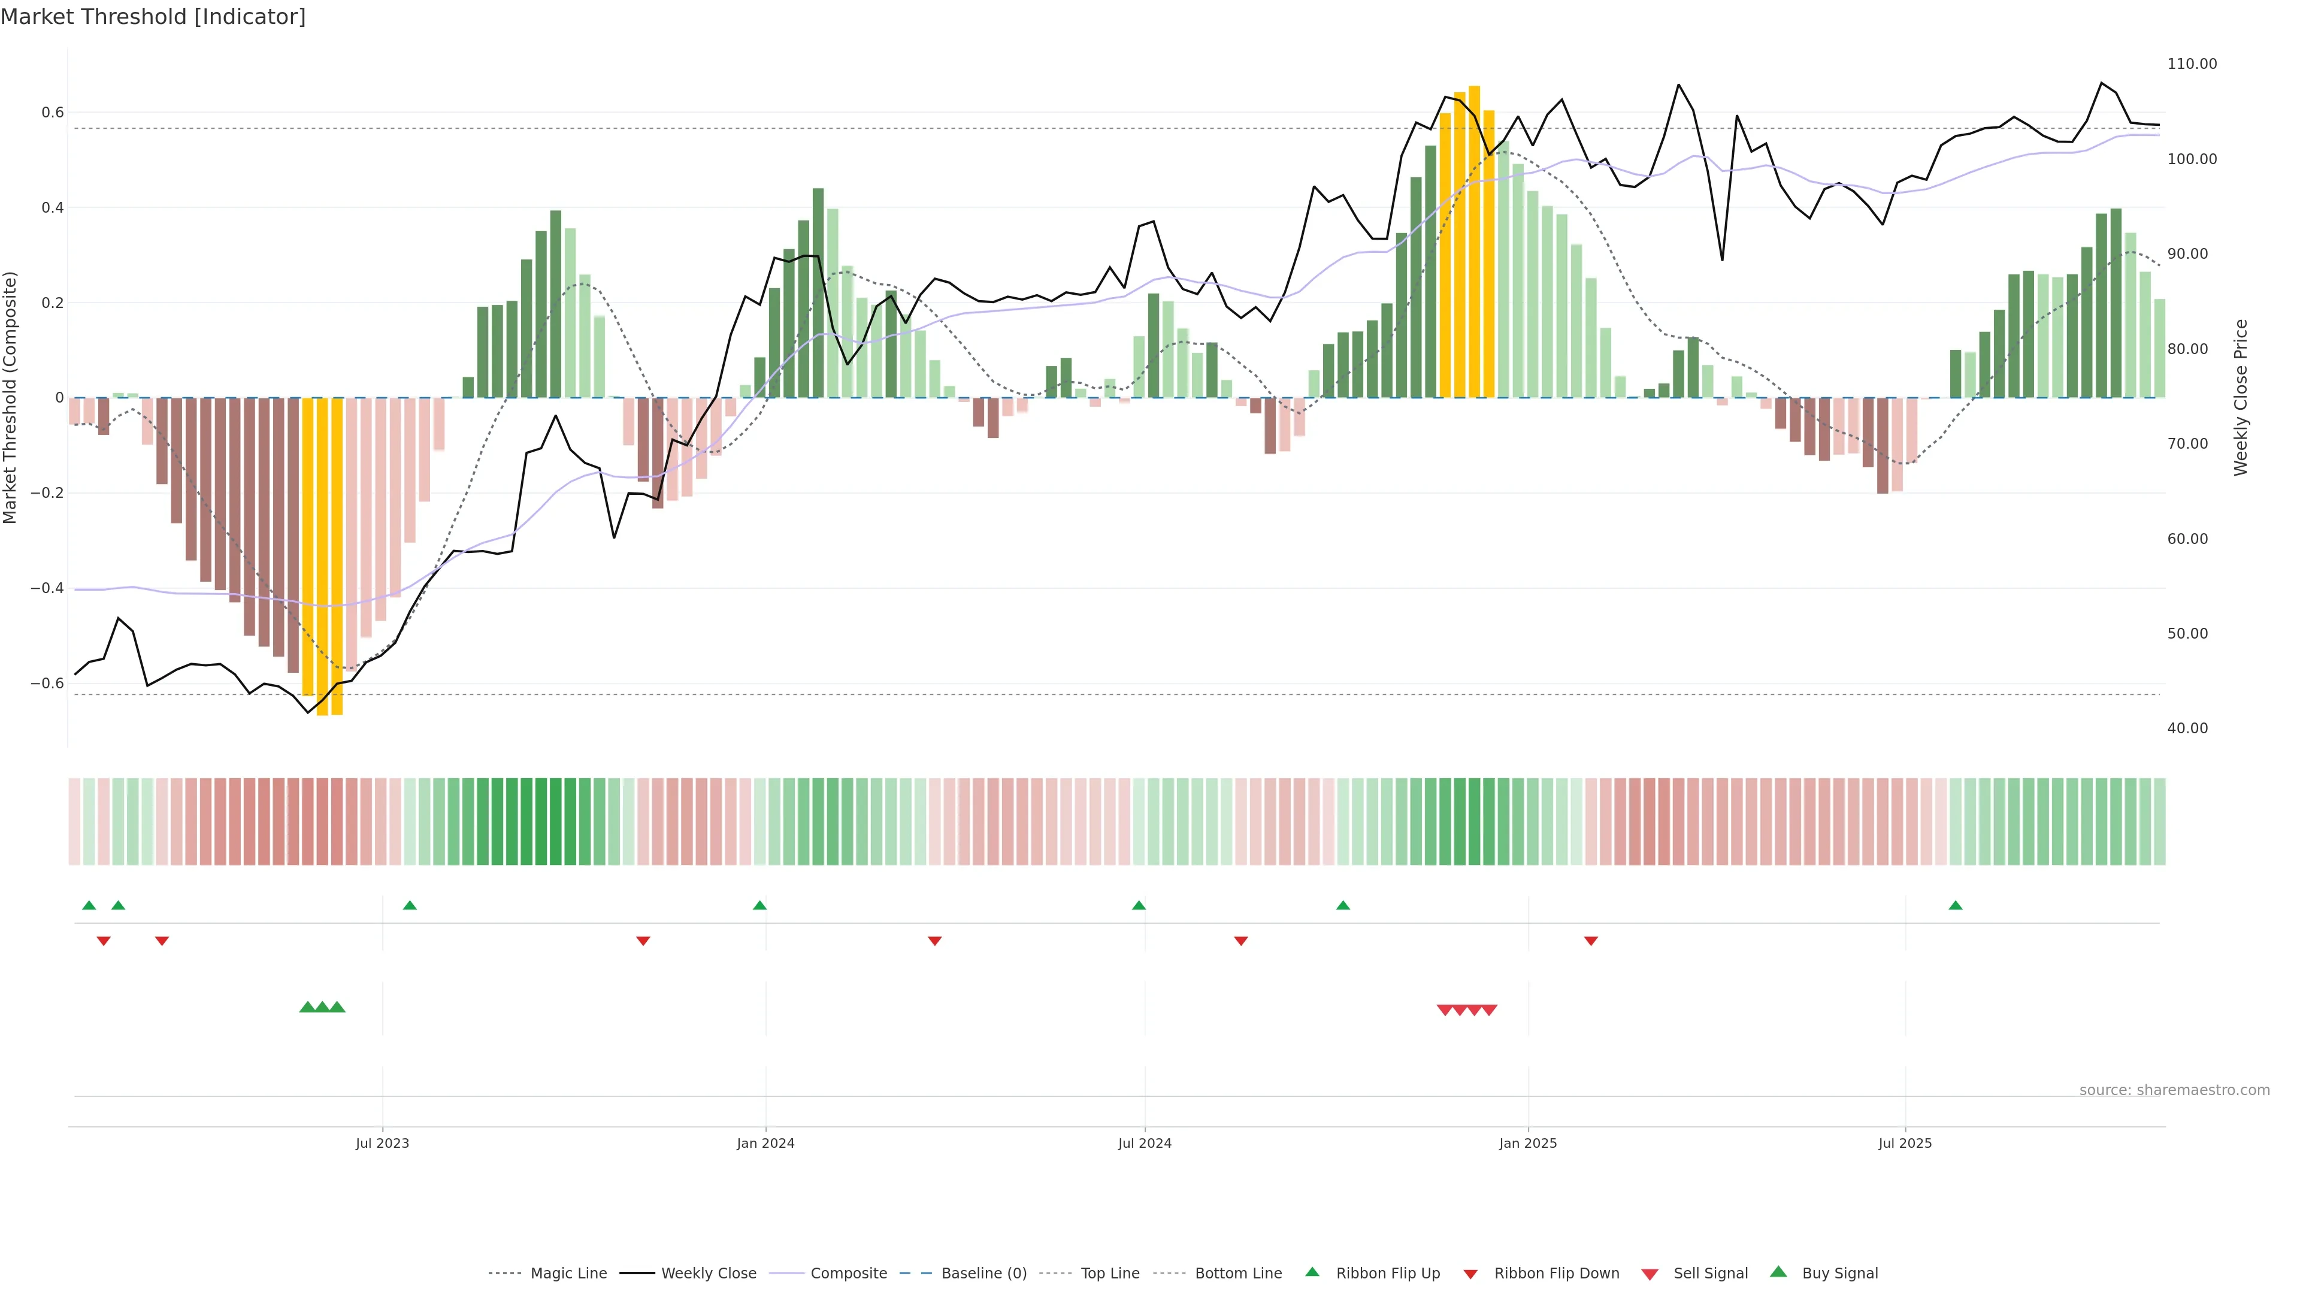Select the green flip-up marker after Jul 2025

pyautogui.click(x=1956, y=906)
